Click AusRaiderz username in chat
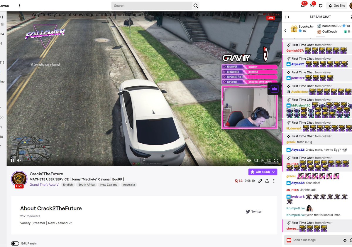This screenshot has height=247, width=352. pyautogui.click(x=300, y=92)
